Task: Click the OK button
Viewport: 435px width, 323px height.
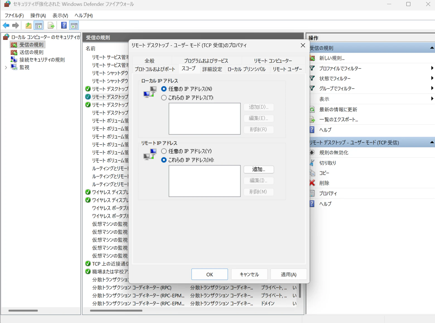Action: pos(210,275)
